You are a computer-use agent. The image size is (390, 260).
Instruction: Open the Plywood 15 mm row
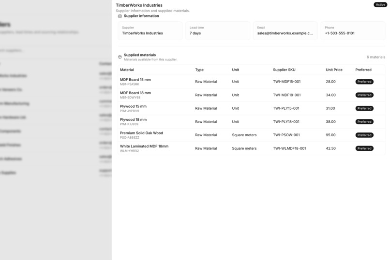tap(252, 108)
